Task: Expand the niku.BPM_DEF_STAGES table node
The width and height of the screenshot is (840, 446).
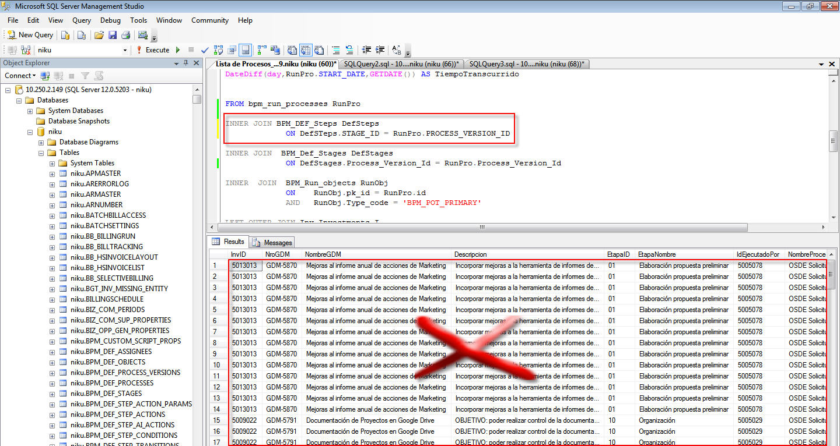Action: (52, 394)
